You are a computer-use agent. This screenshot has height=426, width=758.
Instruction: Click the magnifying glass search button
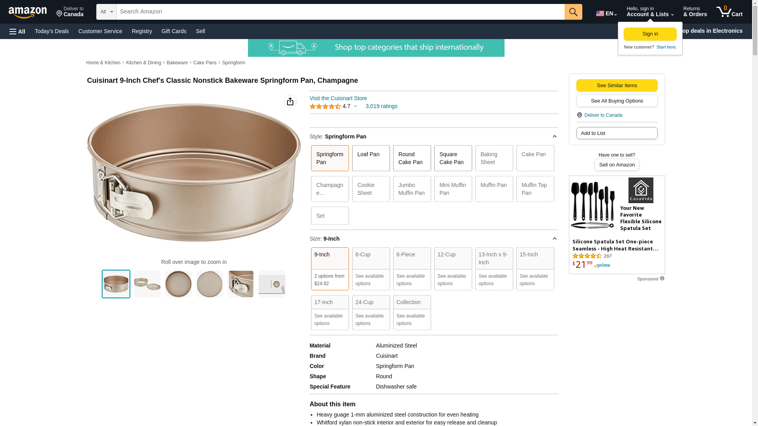pyautogui.click(x=573, y=12)
